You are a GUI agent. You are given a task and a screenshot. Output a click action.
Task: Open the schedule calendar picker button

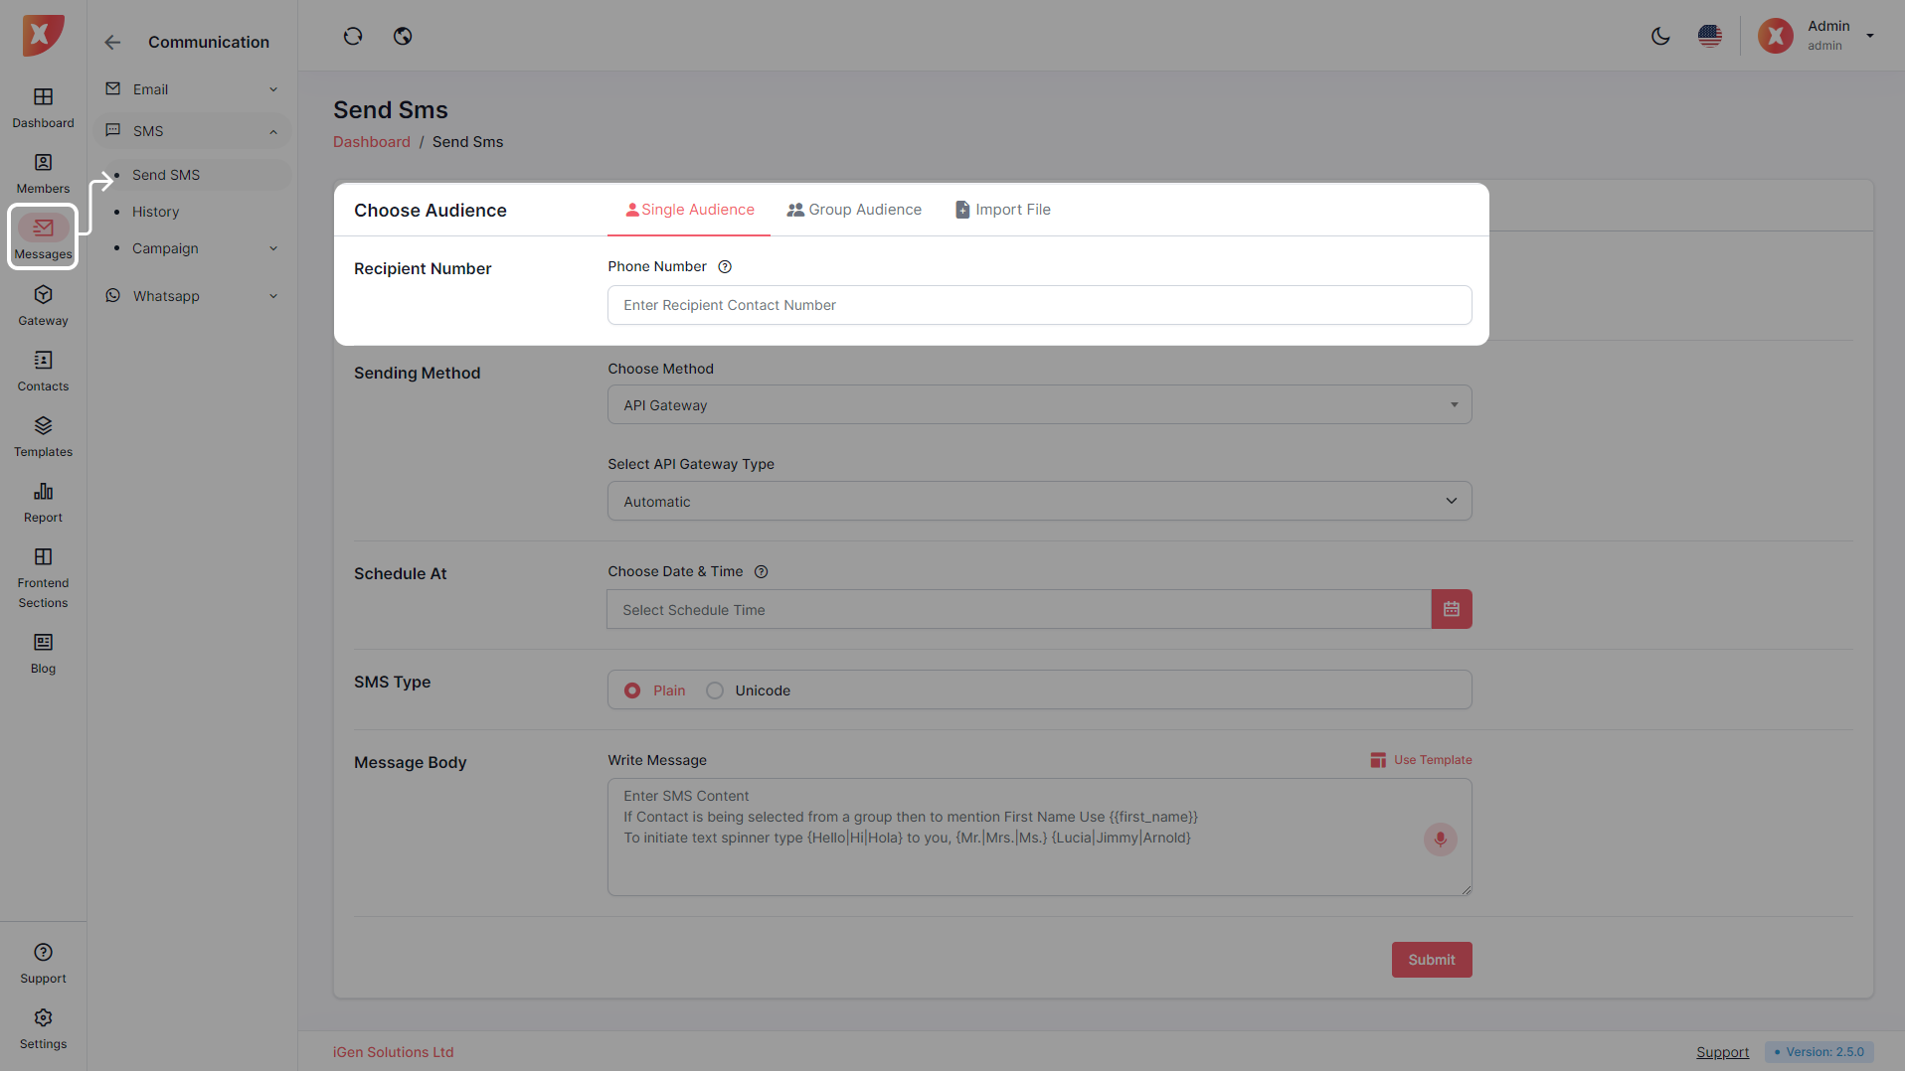tap(1451, 610)
